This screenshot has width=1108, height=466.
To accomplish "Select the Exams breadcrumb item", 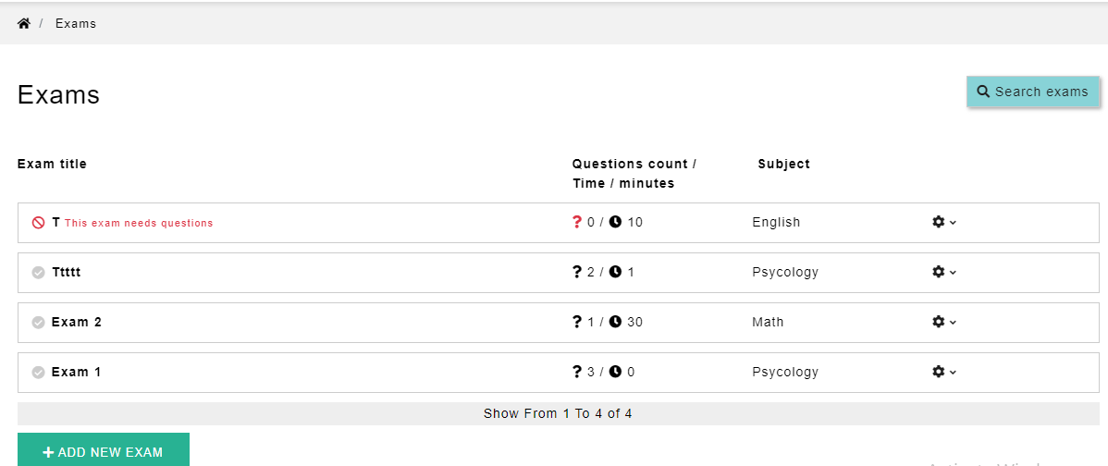I will click(76, 23).
